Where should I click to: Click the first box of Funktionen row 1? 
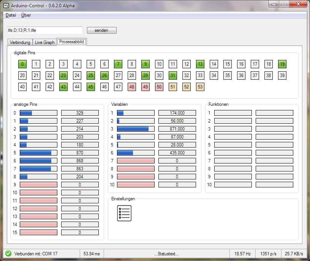coord(233,113)
